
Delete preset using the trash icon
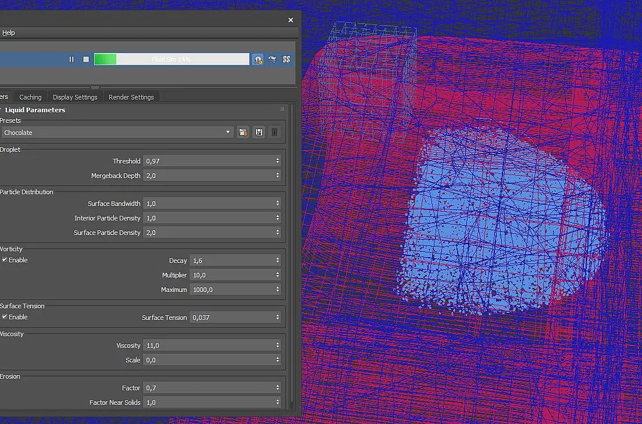[x=274, y=133]
